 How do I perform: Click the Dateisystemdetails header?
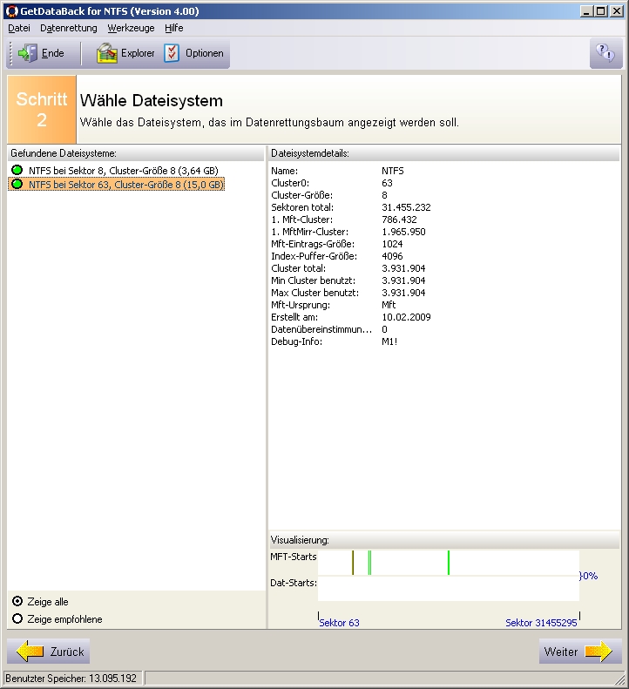click(444, 153)
